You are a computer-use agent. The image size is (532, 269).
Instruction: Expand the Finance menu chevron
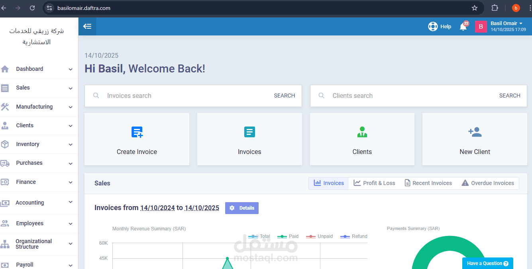71,182
